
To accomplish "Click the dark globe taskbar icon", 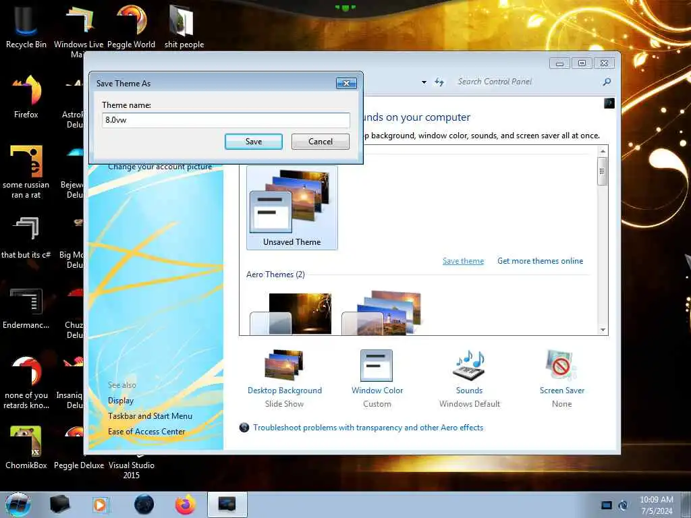I will pos(144,505).
